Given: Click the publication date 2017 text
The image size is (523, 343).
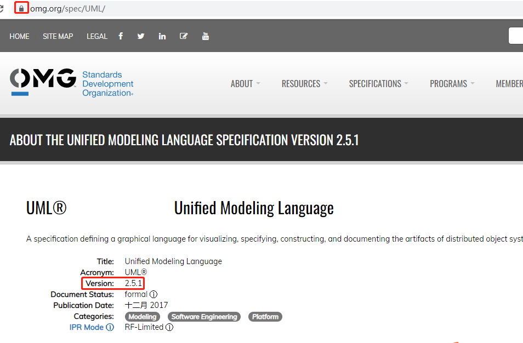Looking at the screenshot, I should [x=146, y=305].
